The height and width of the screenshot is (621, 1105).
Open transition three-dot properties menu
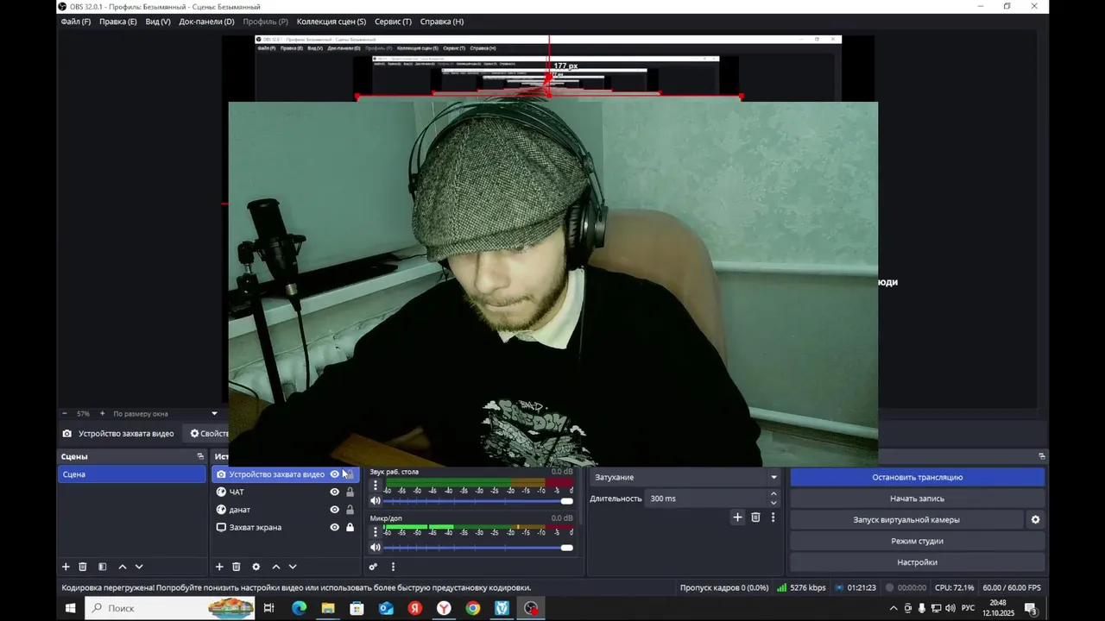tap(773, 517)
